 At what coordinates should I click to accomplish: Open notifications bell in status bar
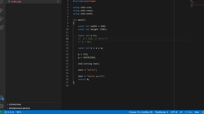point(203,112)
